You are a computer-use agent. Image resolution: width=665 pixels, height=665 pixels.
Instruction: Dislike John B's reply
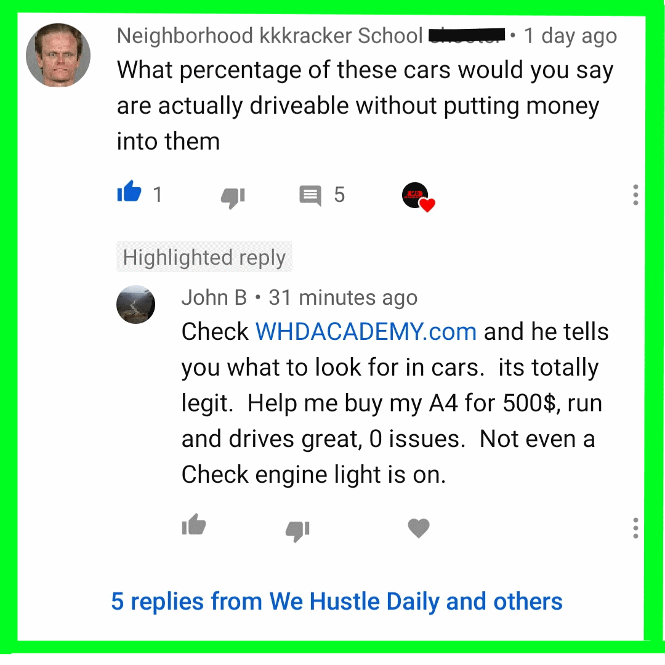(x=298, y=531)
